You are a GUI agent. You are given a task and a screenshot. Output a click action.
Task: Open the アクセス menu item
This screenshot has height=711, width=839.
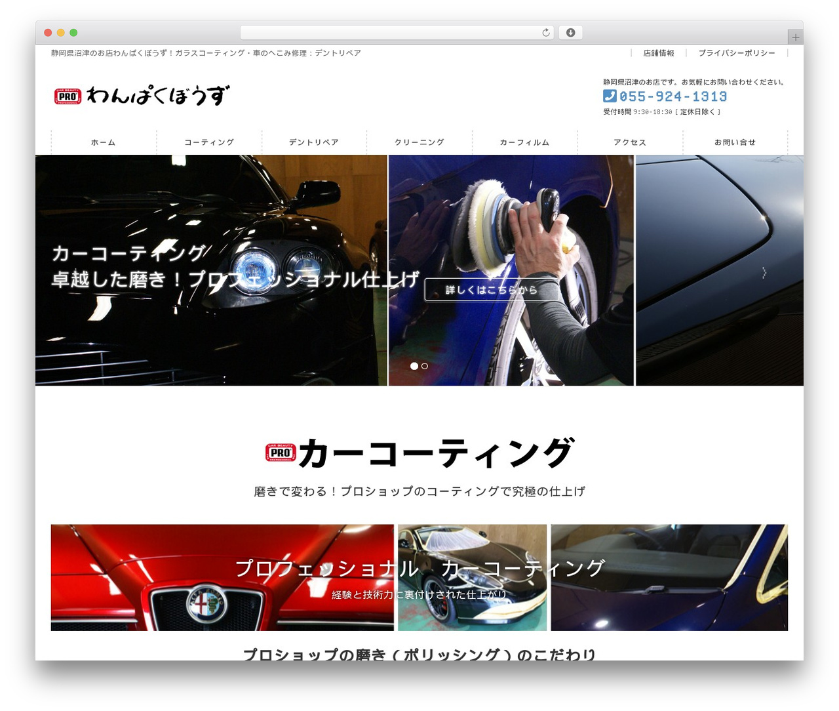[x=630, y=142]
